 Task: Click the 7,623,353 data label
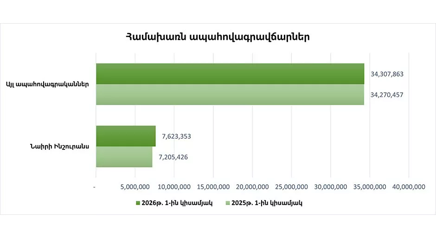[176, 136]
